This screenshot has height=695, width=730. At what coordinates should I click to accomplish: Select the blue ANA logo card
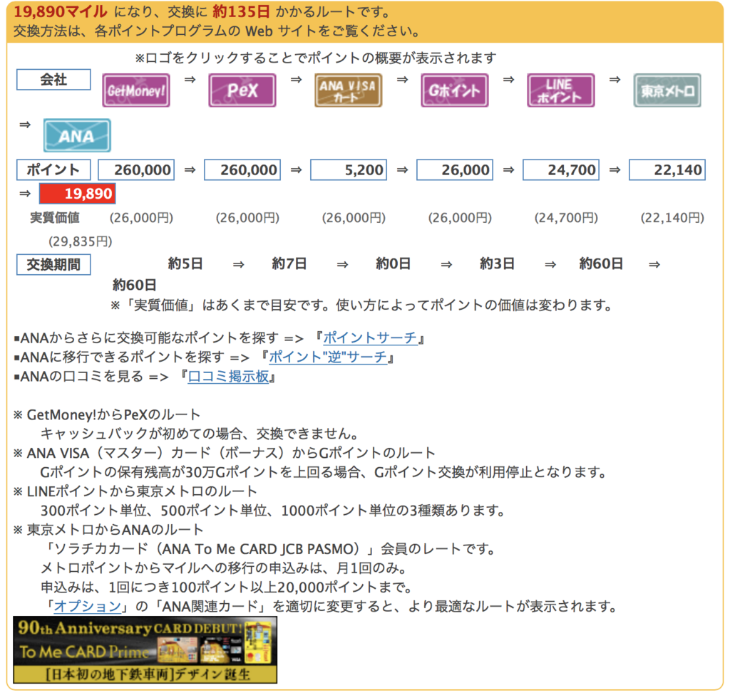click(x=77, y=135)
